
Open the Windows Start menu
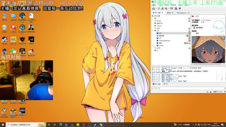[x=3, y=124]
